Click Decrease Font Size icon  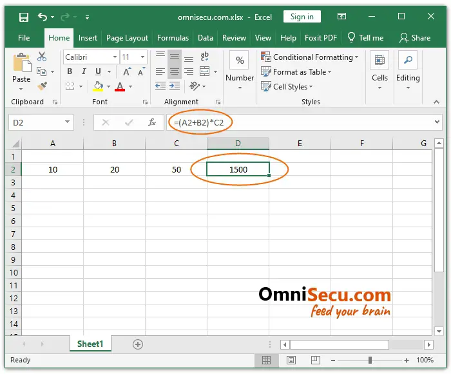click(142, 71)
